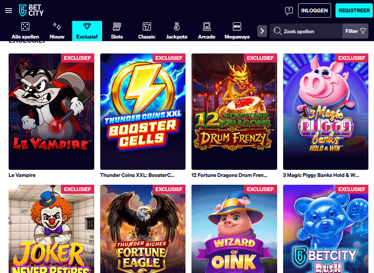The image size is (374, 273).
Task: Open Joker Never Retires game thumbnail
Action: pyautogui.click(x=51, y=229)
